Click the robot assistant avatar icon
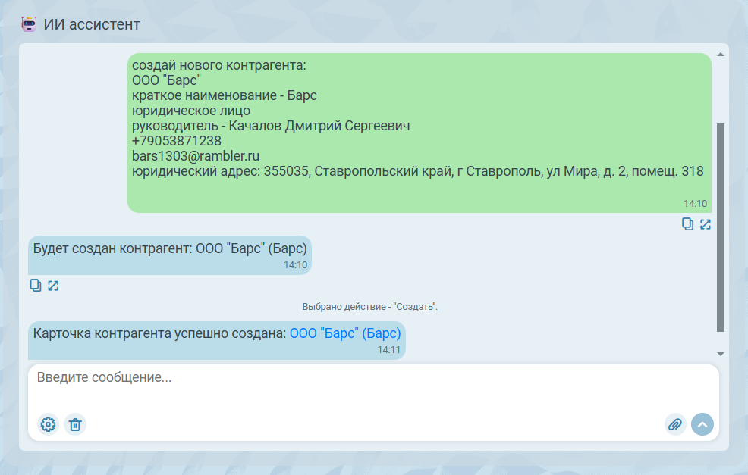Viewport: 748px width, 475px height. [29, 24]
